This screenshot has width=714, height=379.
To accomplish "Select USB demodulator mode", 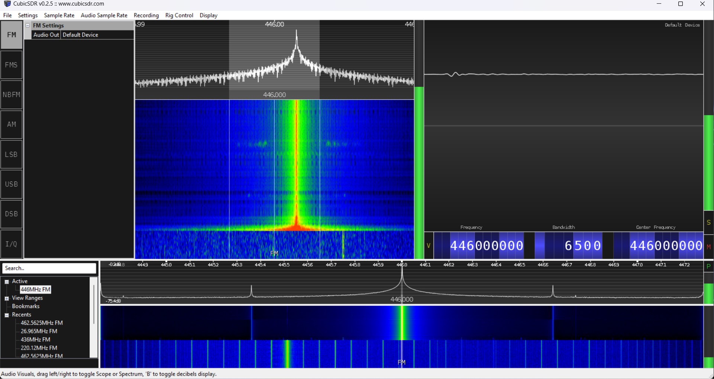I will point(12,184).
